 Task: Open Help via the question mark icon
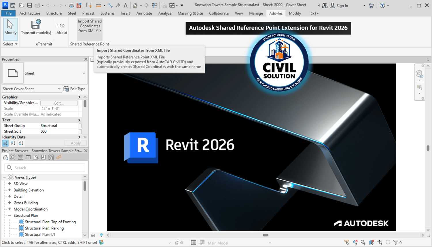382,5
